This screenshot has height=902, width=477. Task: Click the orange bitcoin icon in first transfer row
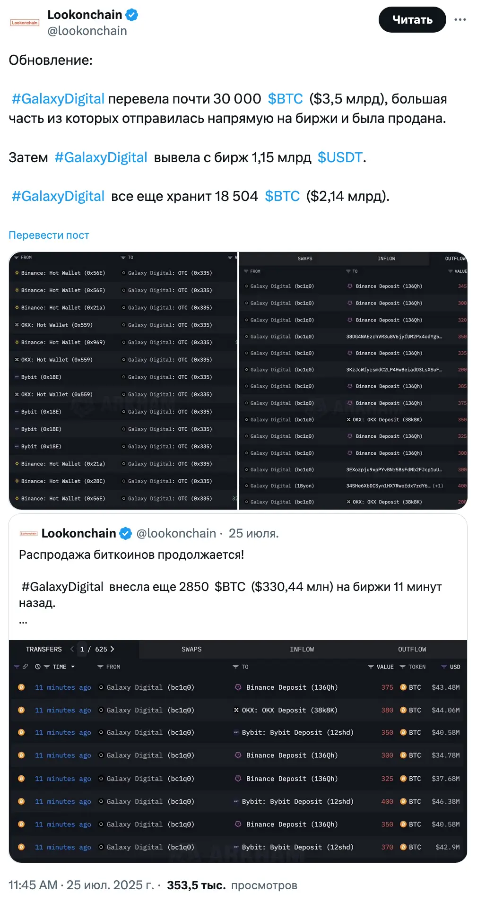21,687
